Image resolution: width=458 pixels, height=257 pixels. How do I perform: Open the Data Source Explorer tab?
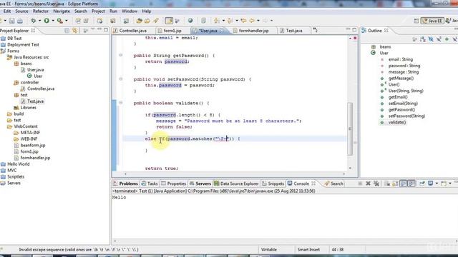(236, 183)
